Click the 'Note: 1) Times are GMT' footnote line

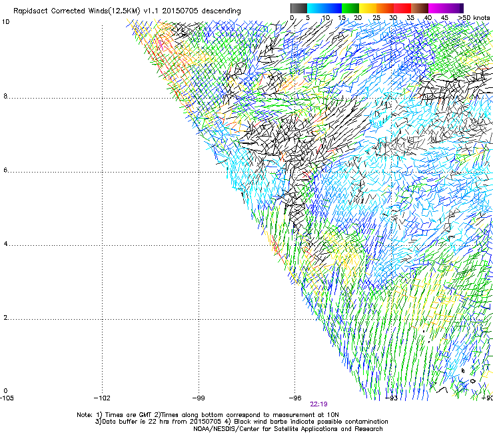tap(207, 415)
